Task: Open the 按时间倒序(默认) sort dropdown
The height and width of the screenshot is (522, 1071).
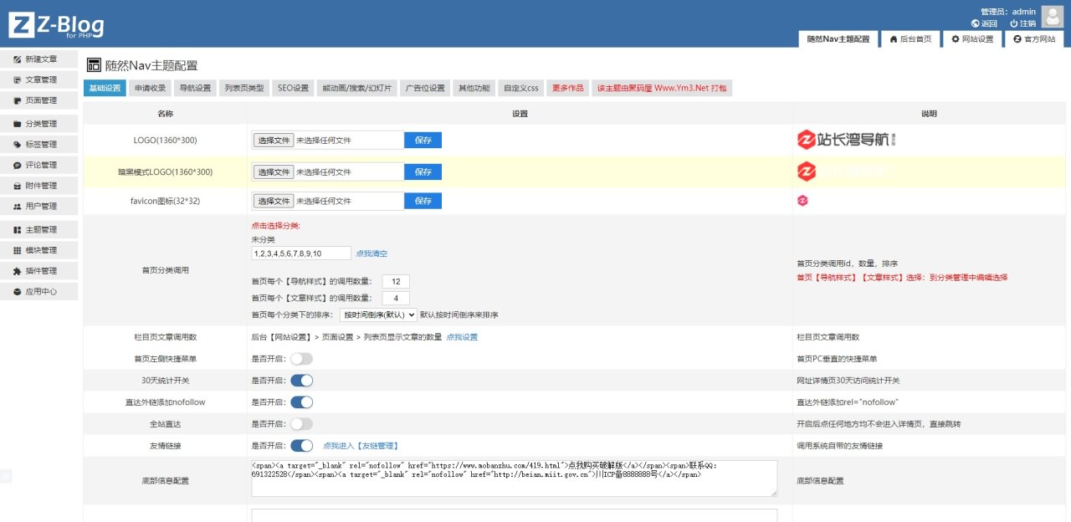Action: [x=378, y=315]
